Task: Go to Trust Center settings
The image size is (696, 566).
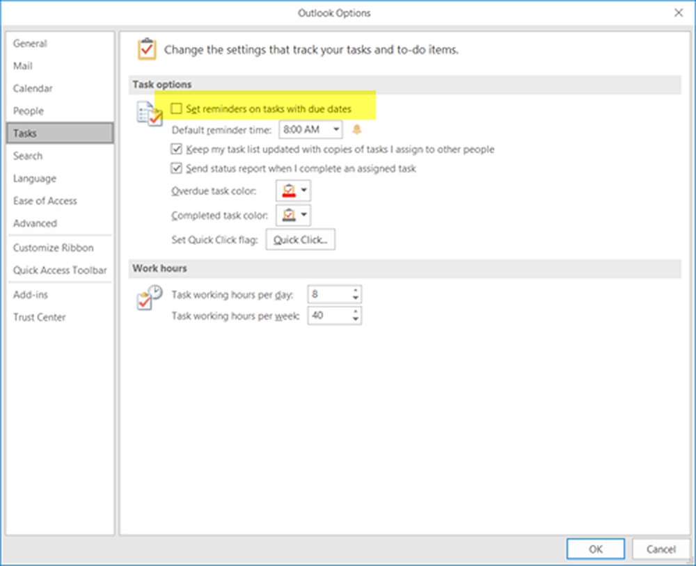Action: pyautogui.click(x=39, y=317)
